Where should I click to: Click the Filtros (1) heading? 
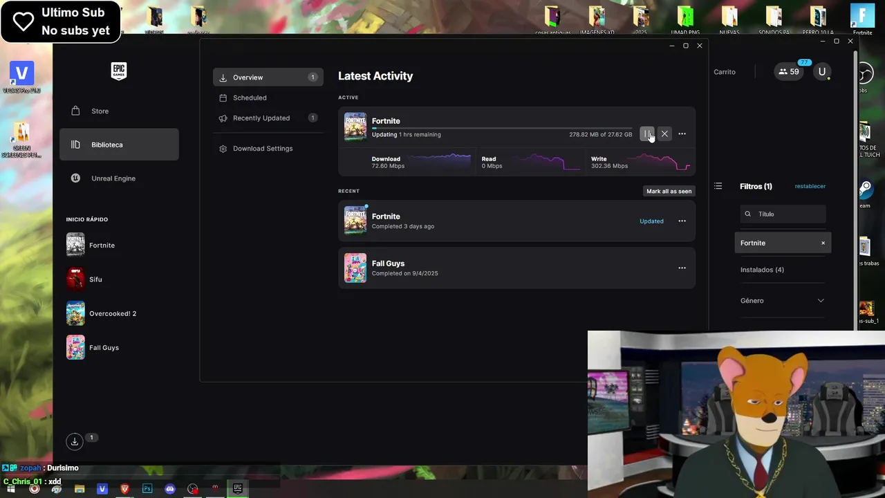pyautogui.click(x=756, y=187)
